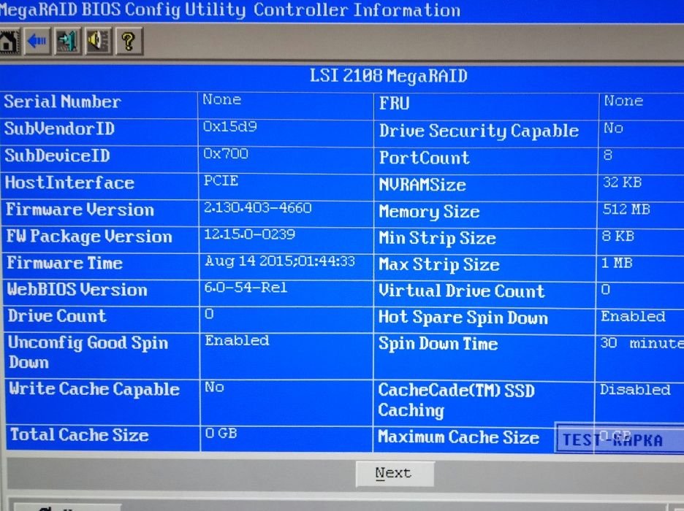Click the Serial Number label
The image size is (684, 511).
(62, 102)
